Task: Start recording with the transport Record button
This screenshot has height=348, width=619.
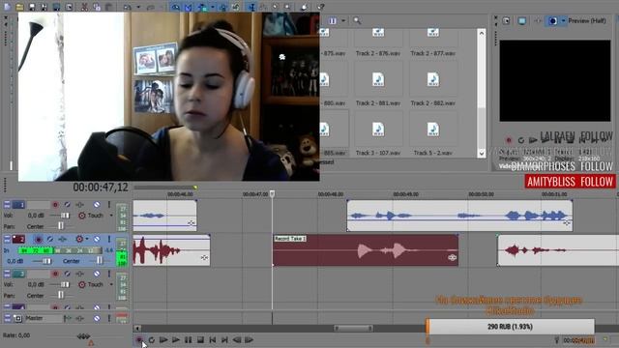Action: click(139, 339)
